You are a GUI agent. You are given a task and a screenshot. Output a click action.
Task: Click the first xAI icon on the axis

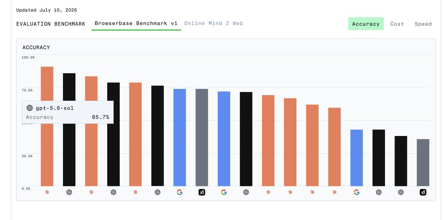pyautogui.click(x=202, y=192)
